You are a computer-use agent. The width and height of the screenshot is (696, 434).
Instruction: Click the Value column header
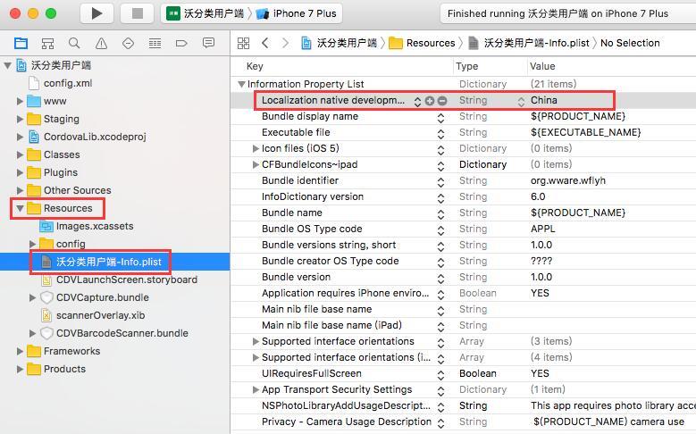(542, 66)
